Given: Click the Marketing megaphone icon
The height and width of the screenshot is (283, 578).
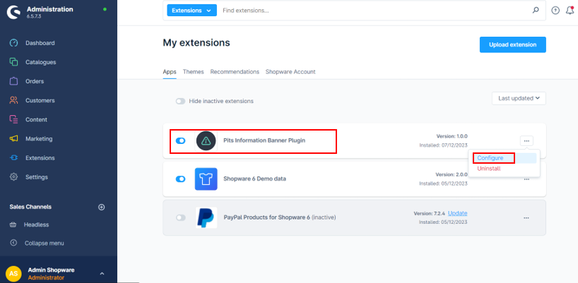Looking at the screenshot, I should pyautogui.click(x=13, y=138).
